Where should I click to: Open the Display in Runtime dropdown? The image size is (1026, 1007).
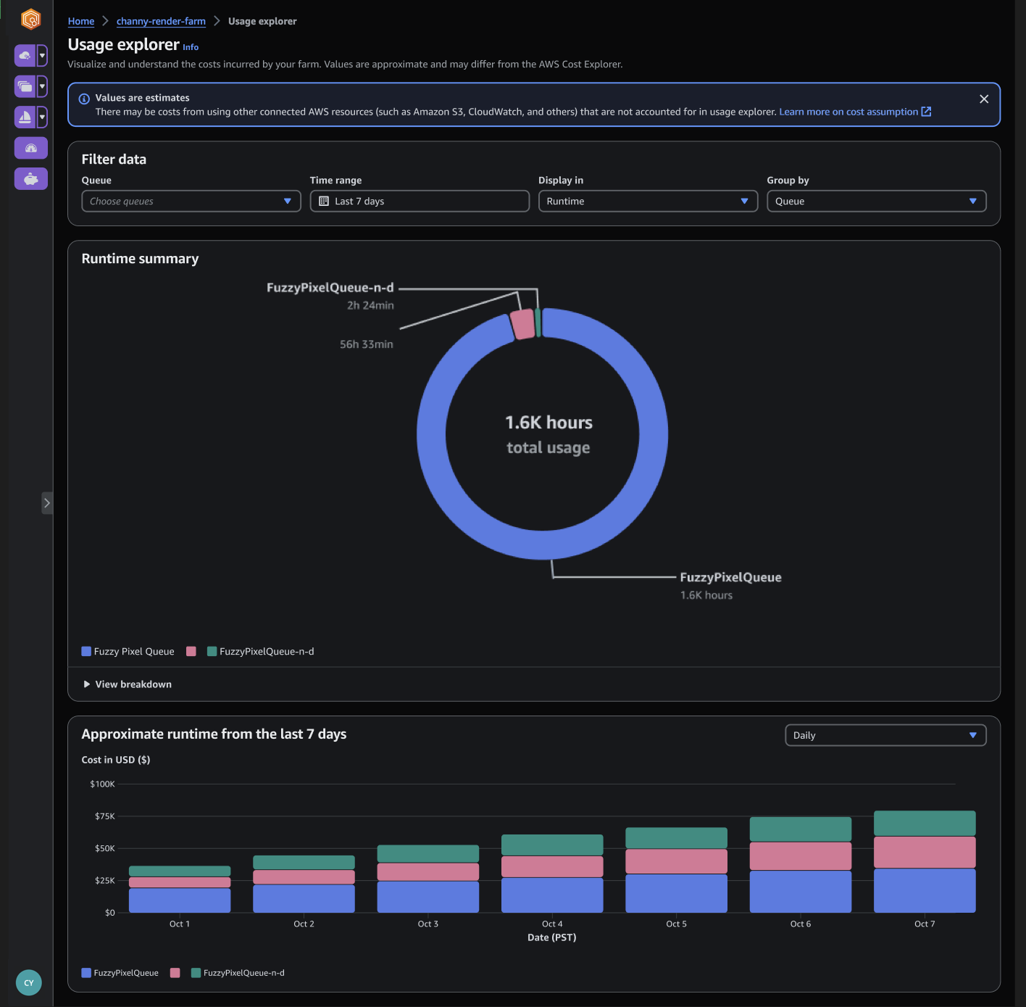(x=648, y=202)
